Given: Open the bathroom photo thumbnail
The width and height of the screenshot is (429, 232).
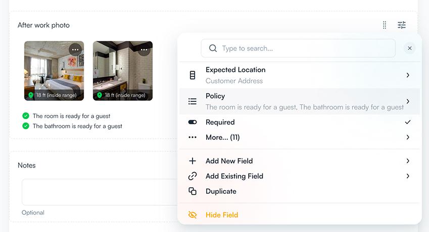Looking at the screenshot, I should [x=123, y=71].
